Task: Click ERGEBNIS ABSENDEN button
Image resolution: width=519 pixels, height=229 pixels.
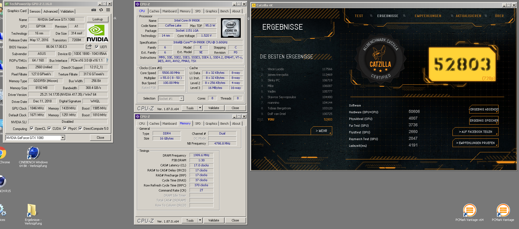Action: 484,109
